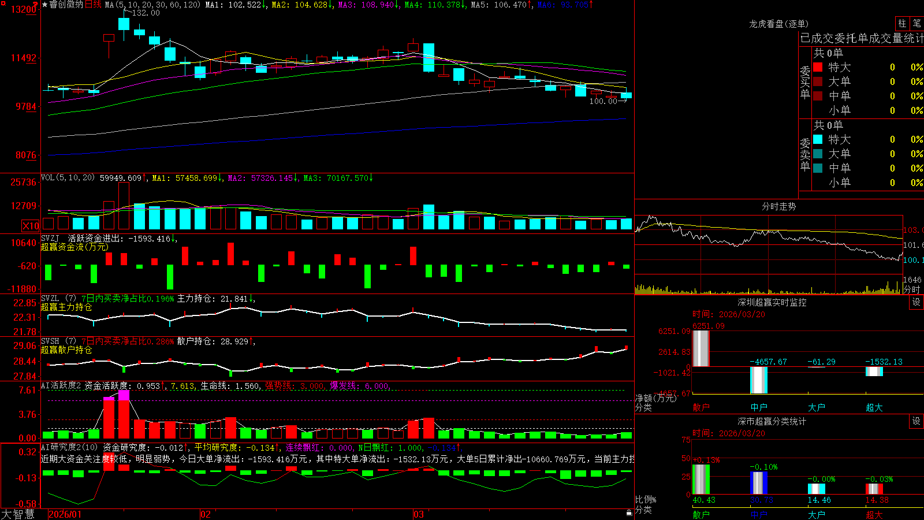Click the 散户 bar valued 6251.09

click(x=701, y=348)
